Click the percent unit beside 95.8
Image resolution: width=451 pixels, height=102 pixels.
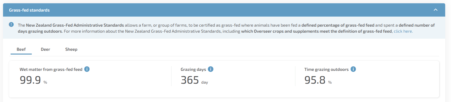point(330,82)
